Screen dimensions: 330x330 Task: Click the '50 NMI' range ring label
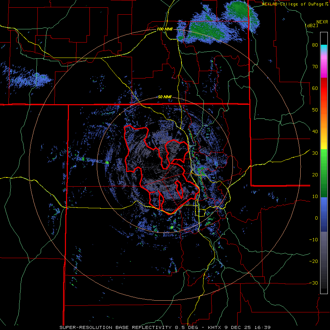(165, 97)
